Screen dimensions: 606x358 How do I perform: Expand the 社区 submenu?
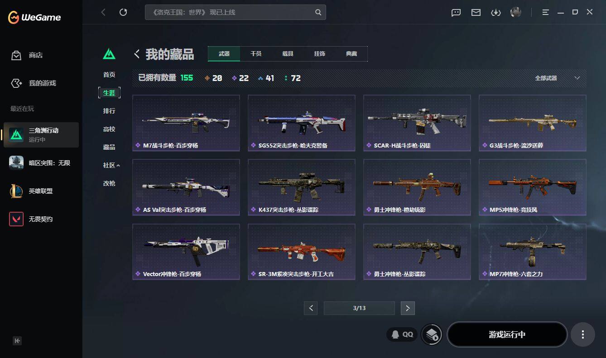111,165
